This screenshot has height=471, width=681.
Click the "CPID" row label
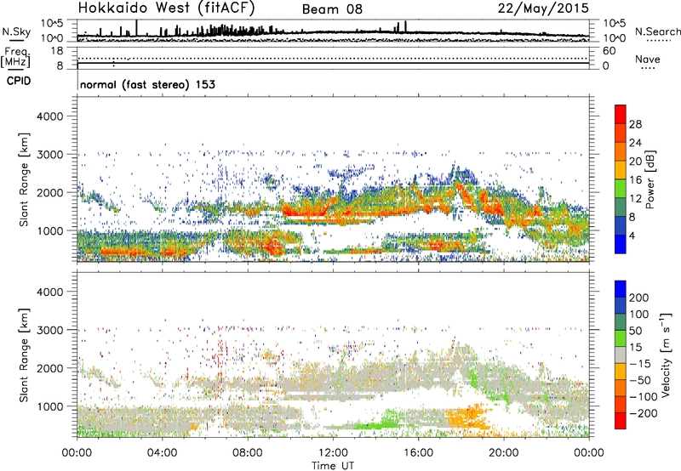click(19, 81)
